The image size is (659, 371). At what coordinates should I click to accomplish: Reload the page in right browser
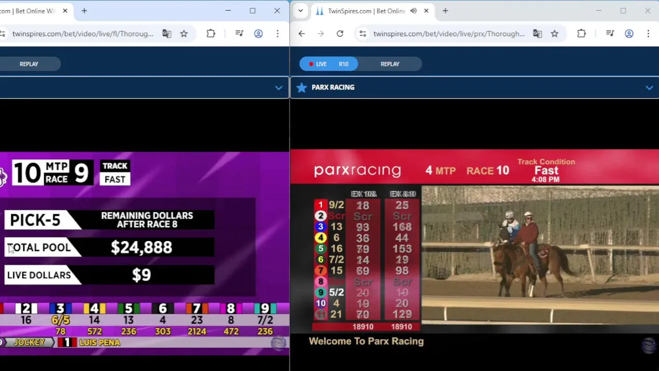[340, 33]
